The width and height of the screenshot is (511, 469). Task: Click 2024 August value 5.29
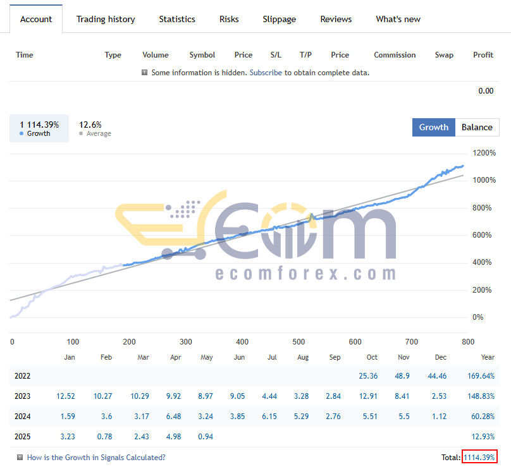click(x=301, y=417)
